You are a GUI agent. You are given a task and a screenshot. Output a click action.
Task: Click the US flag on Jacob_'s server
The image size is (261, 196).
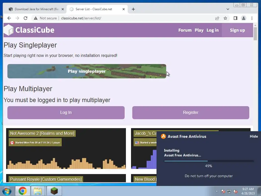coord(137,143)
